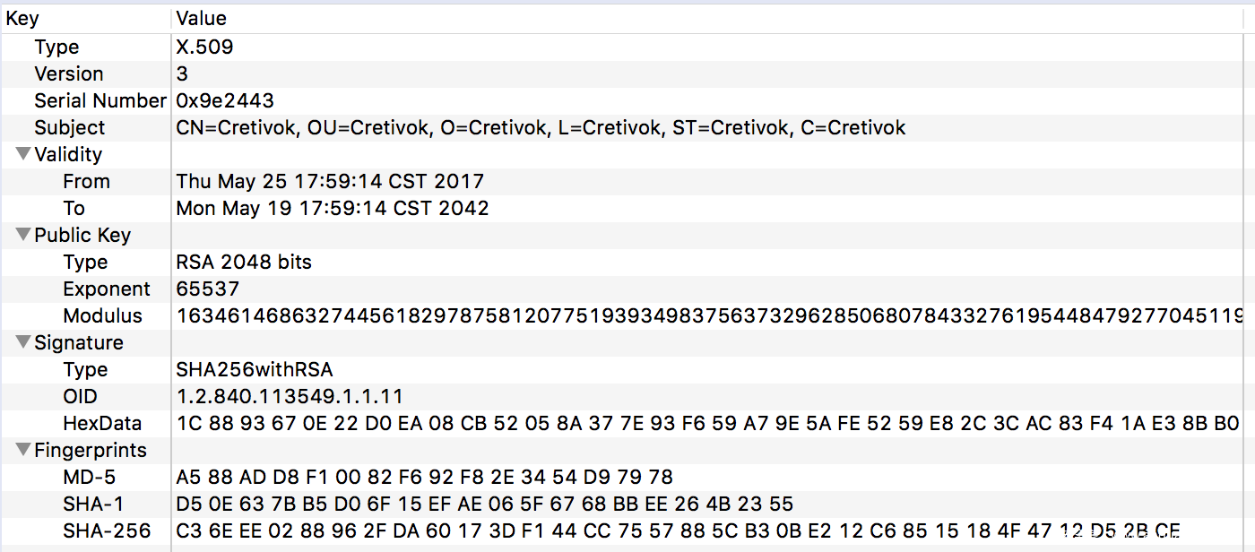Collapse the Public Key disclosure triangle
The image size is (1255, 552).
(23, 236)
